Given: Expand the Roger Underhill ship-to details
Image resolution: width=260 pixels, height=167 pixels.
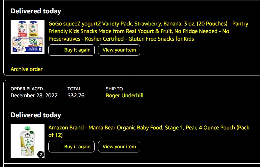Looking at the screenshot, I should pos(125,95).
